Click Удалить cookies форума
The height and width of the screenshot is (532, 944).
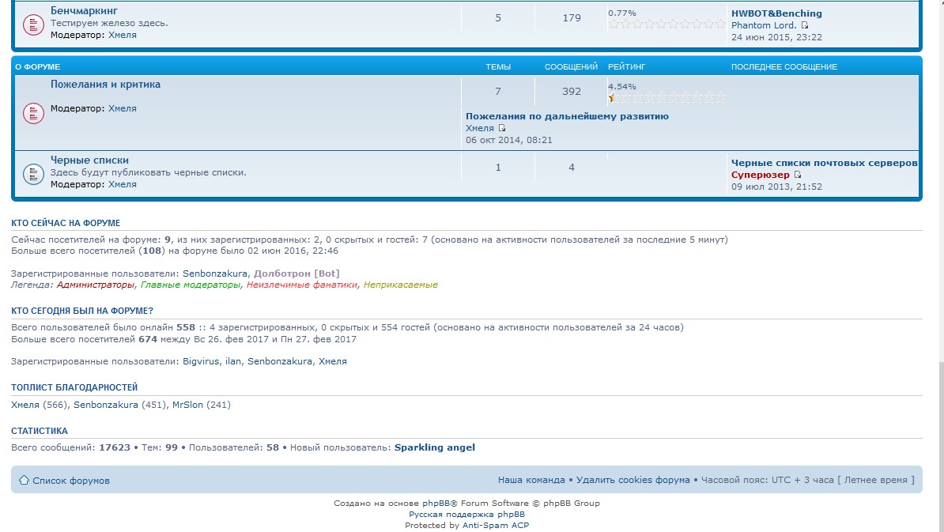pos(632,480)
